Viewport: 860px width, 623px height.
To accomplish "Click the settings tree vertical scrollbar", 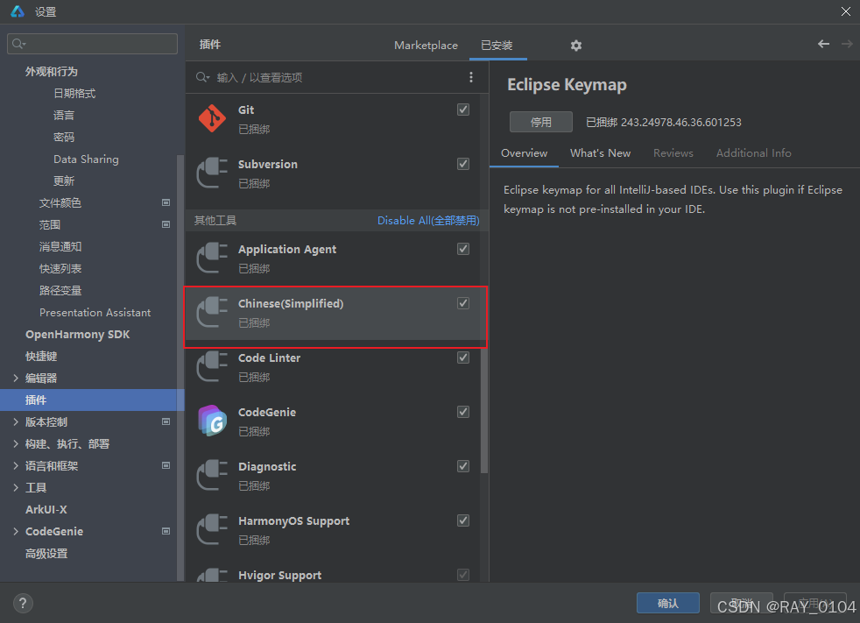I will [x=180, y=368].
